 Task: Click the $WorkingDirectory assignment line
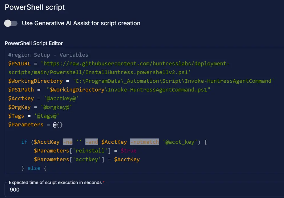coord(141,81)
